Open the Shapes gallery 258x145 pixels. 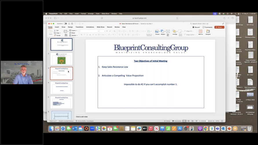[163, 32]
